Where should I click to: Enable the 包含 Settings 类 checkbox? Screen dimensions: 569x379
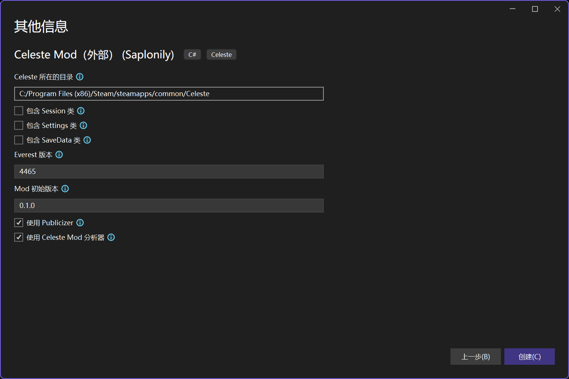pyautogui.click(x=19, y=125)
